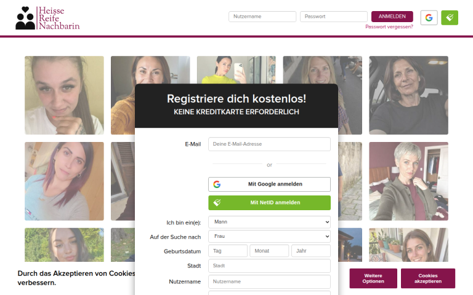Click the Weitere Optionen cookie button
473x295 pixels.
tap(373, 278)
